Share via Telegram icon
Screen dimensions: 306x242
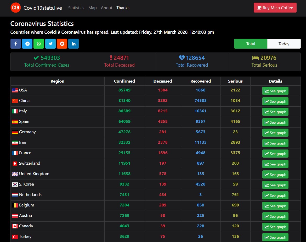click(27, 44)
